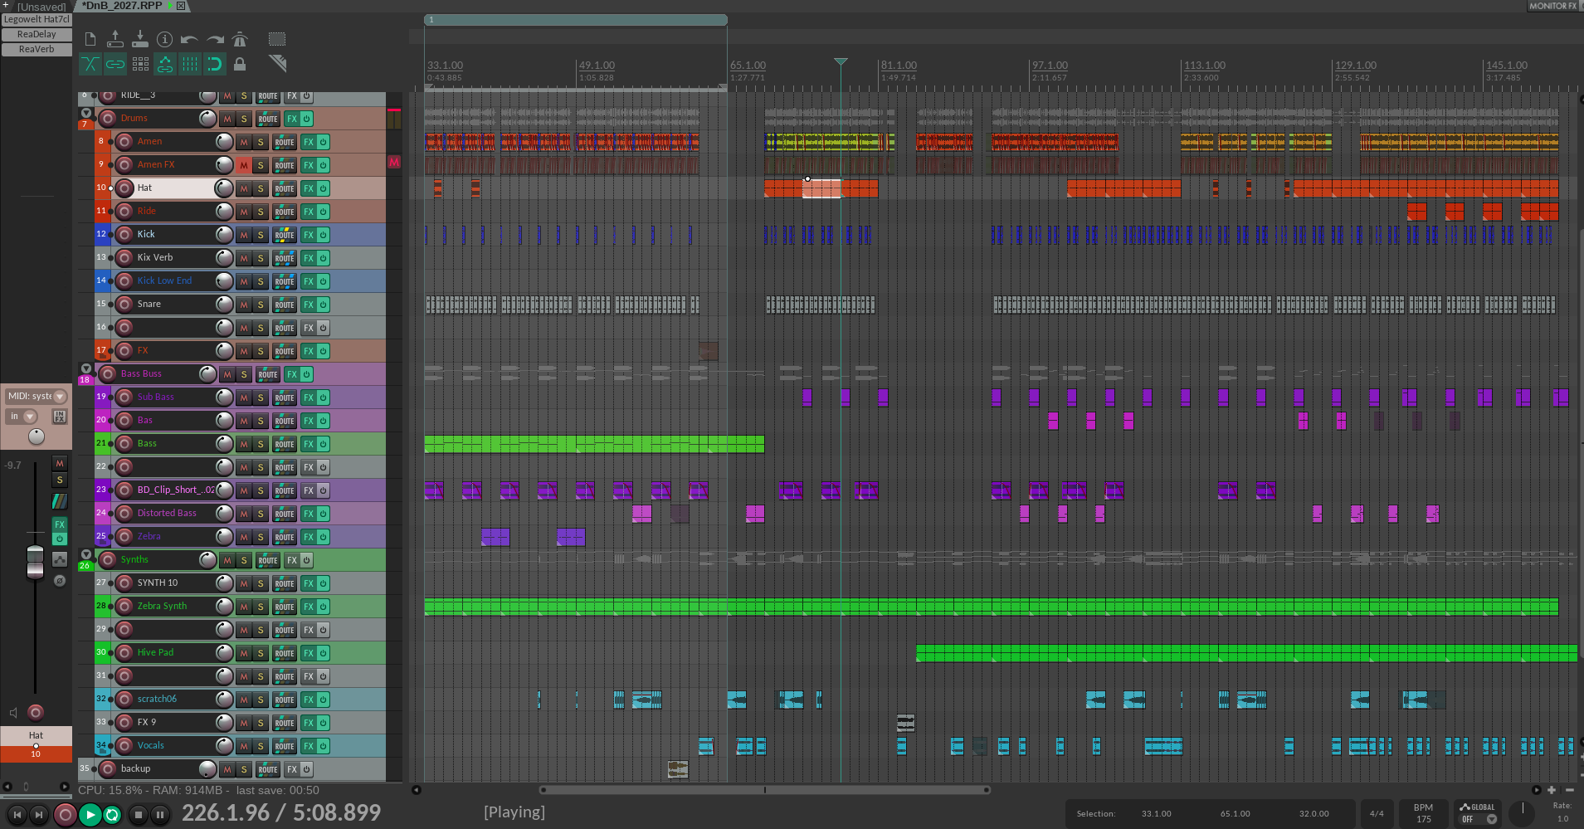Viewport: 1584px width, 829px height.
Task: Open project settings info icon
Action: click(165, 39)
